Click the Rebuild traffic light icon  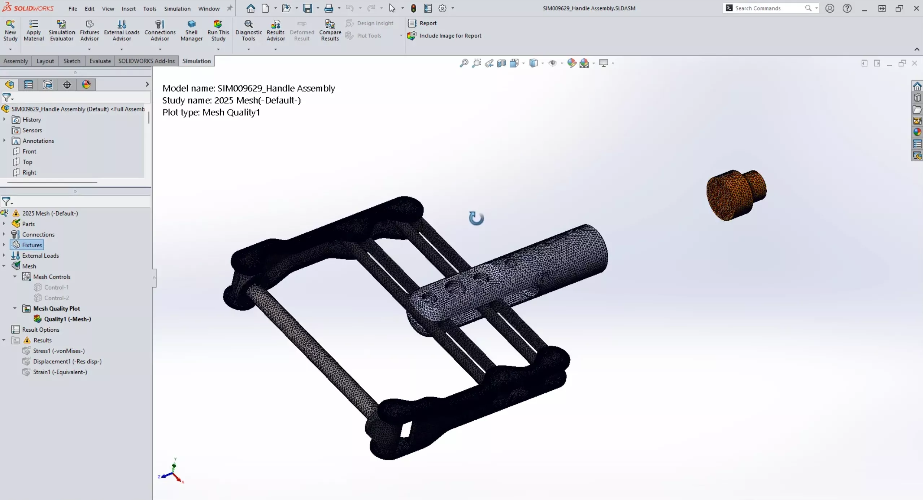[x=414, y=8]
